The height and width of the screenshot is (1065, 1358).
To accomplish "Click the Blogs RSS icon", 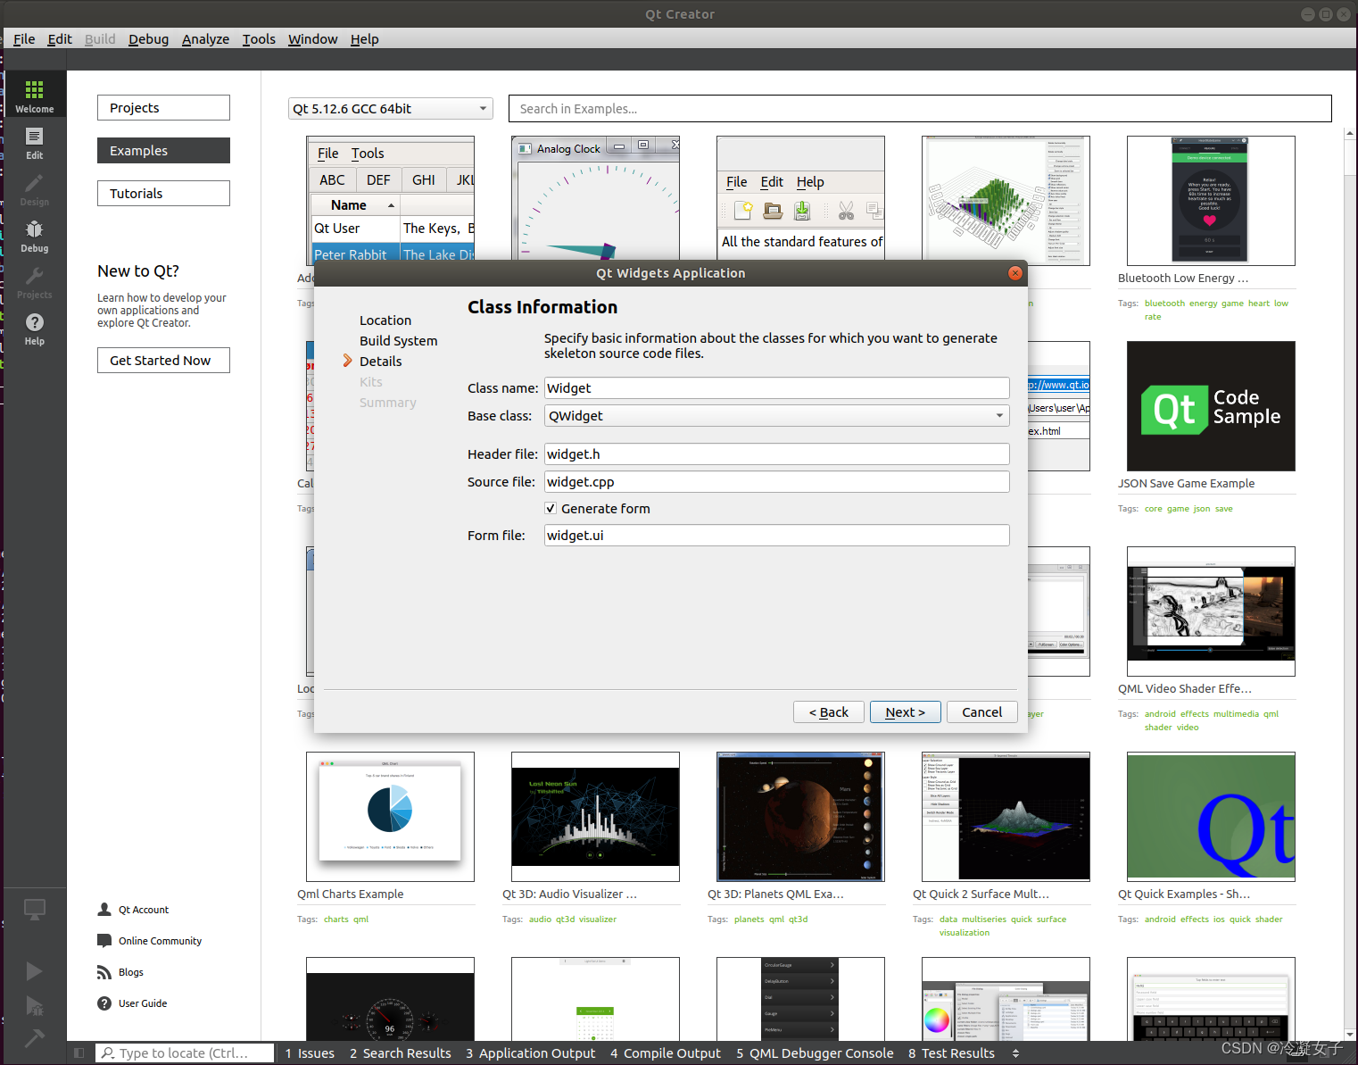I will point(104,972).
